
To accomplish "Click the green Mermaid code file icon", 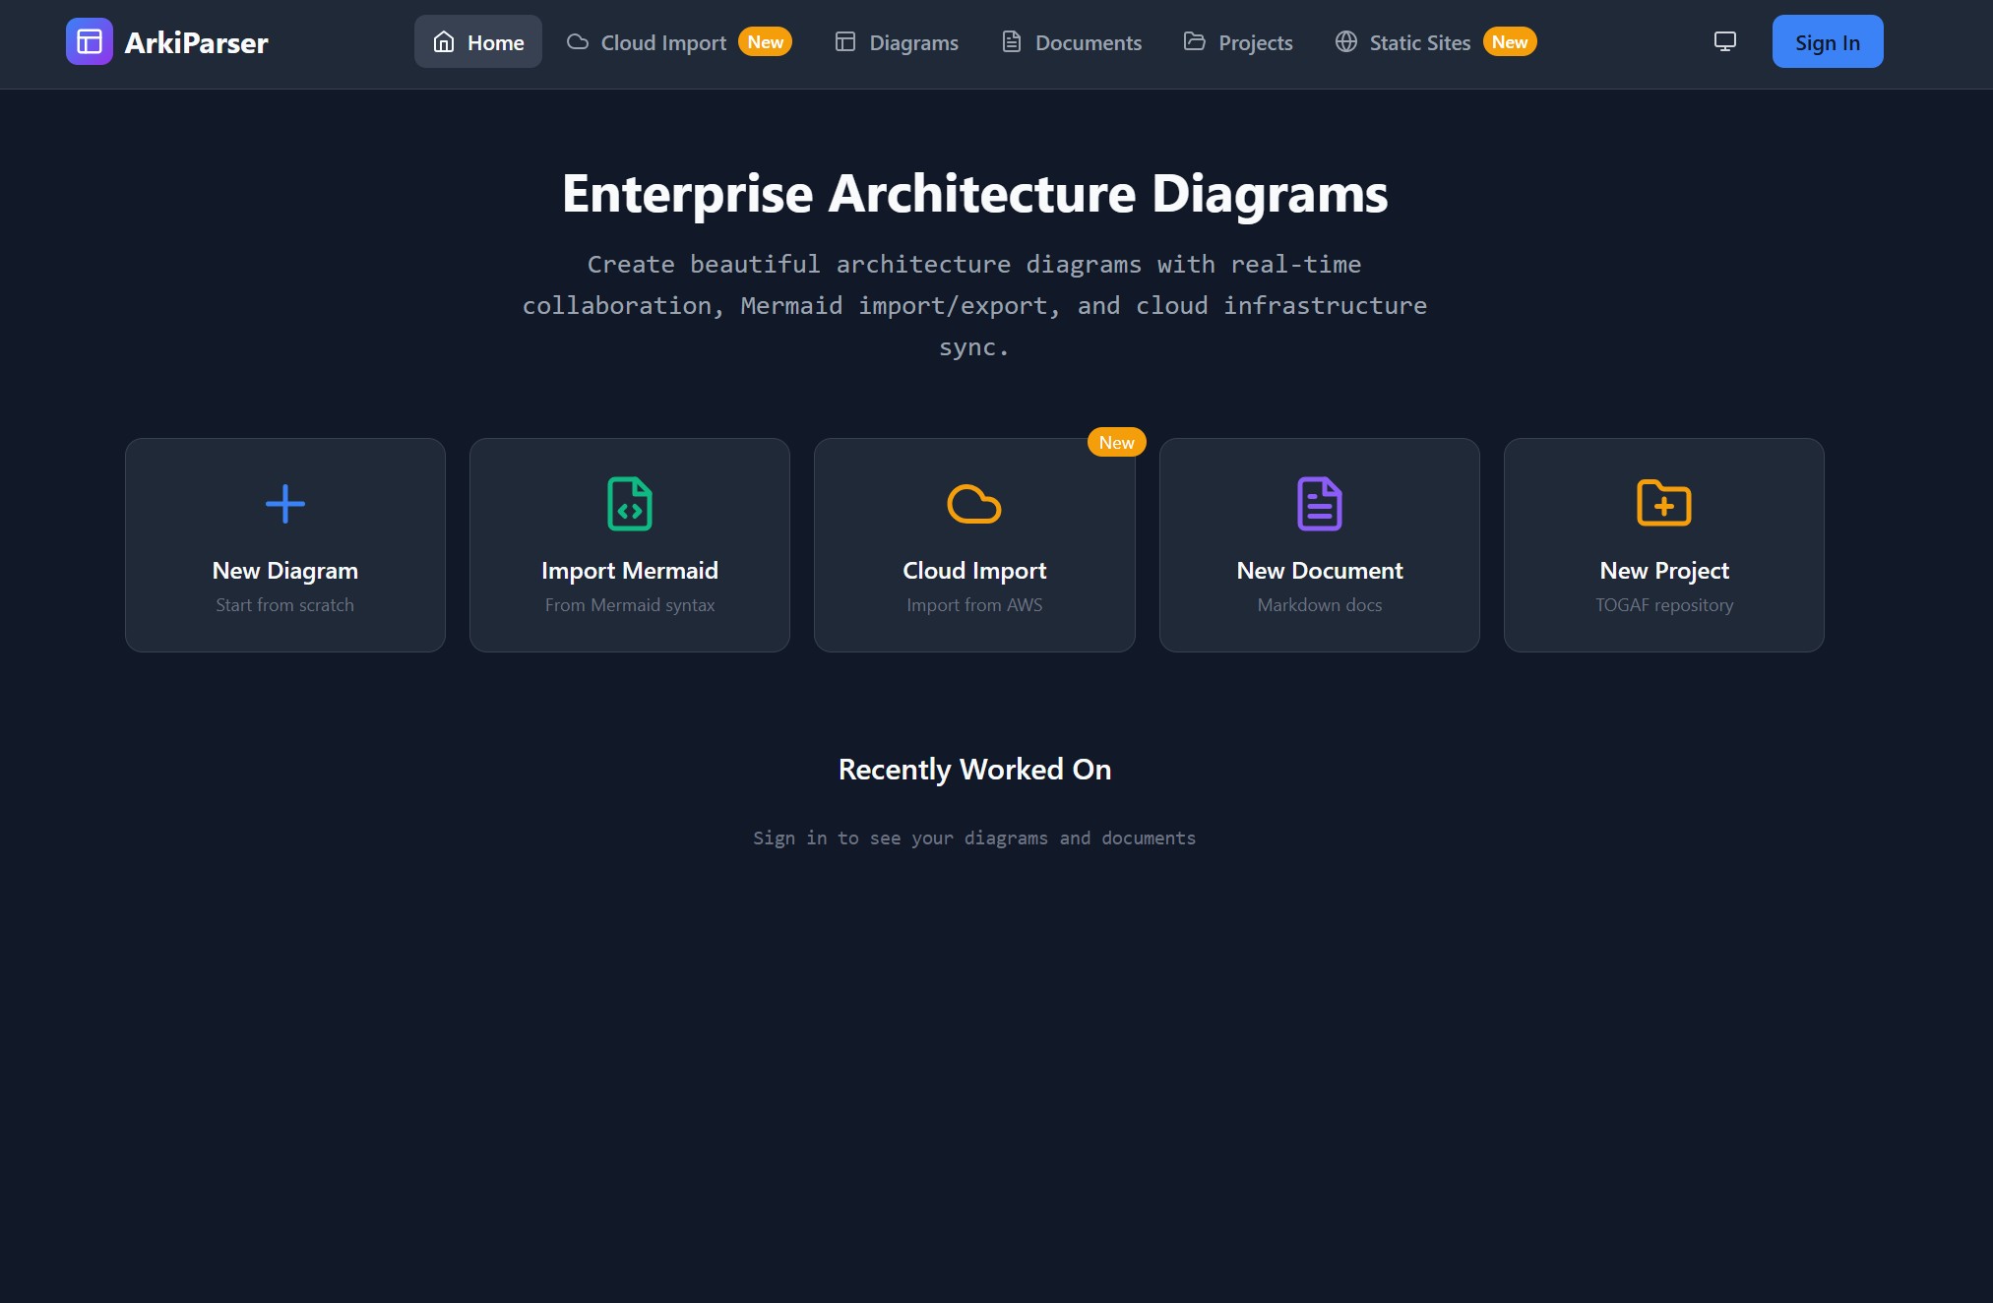I will 630,504.
